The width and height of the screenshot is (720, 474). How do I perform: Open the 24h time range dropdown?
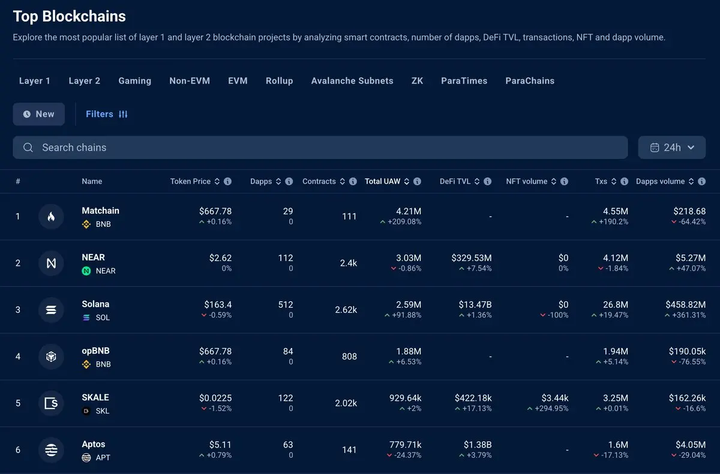[672, 148]
